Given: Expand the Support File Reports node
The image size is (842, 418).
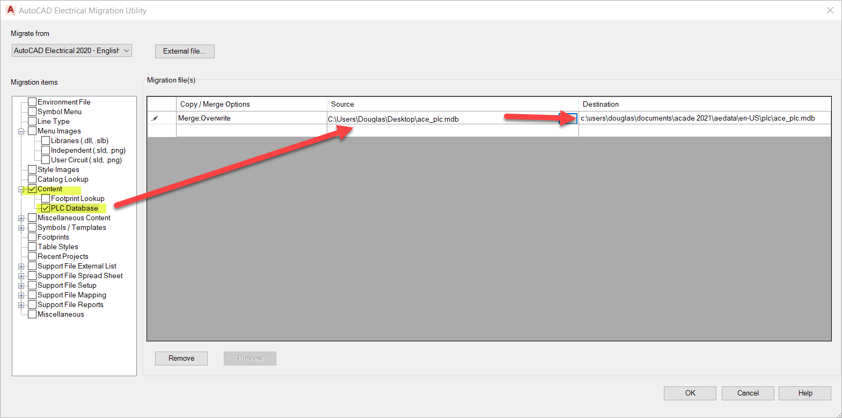Looking at the screenshot, I should pos(21,305).
